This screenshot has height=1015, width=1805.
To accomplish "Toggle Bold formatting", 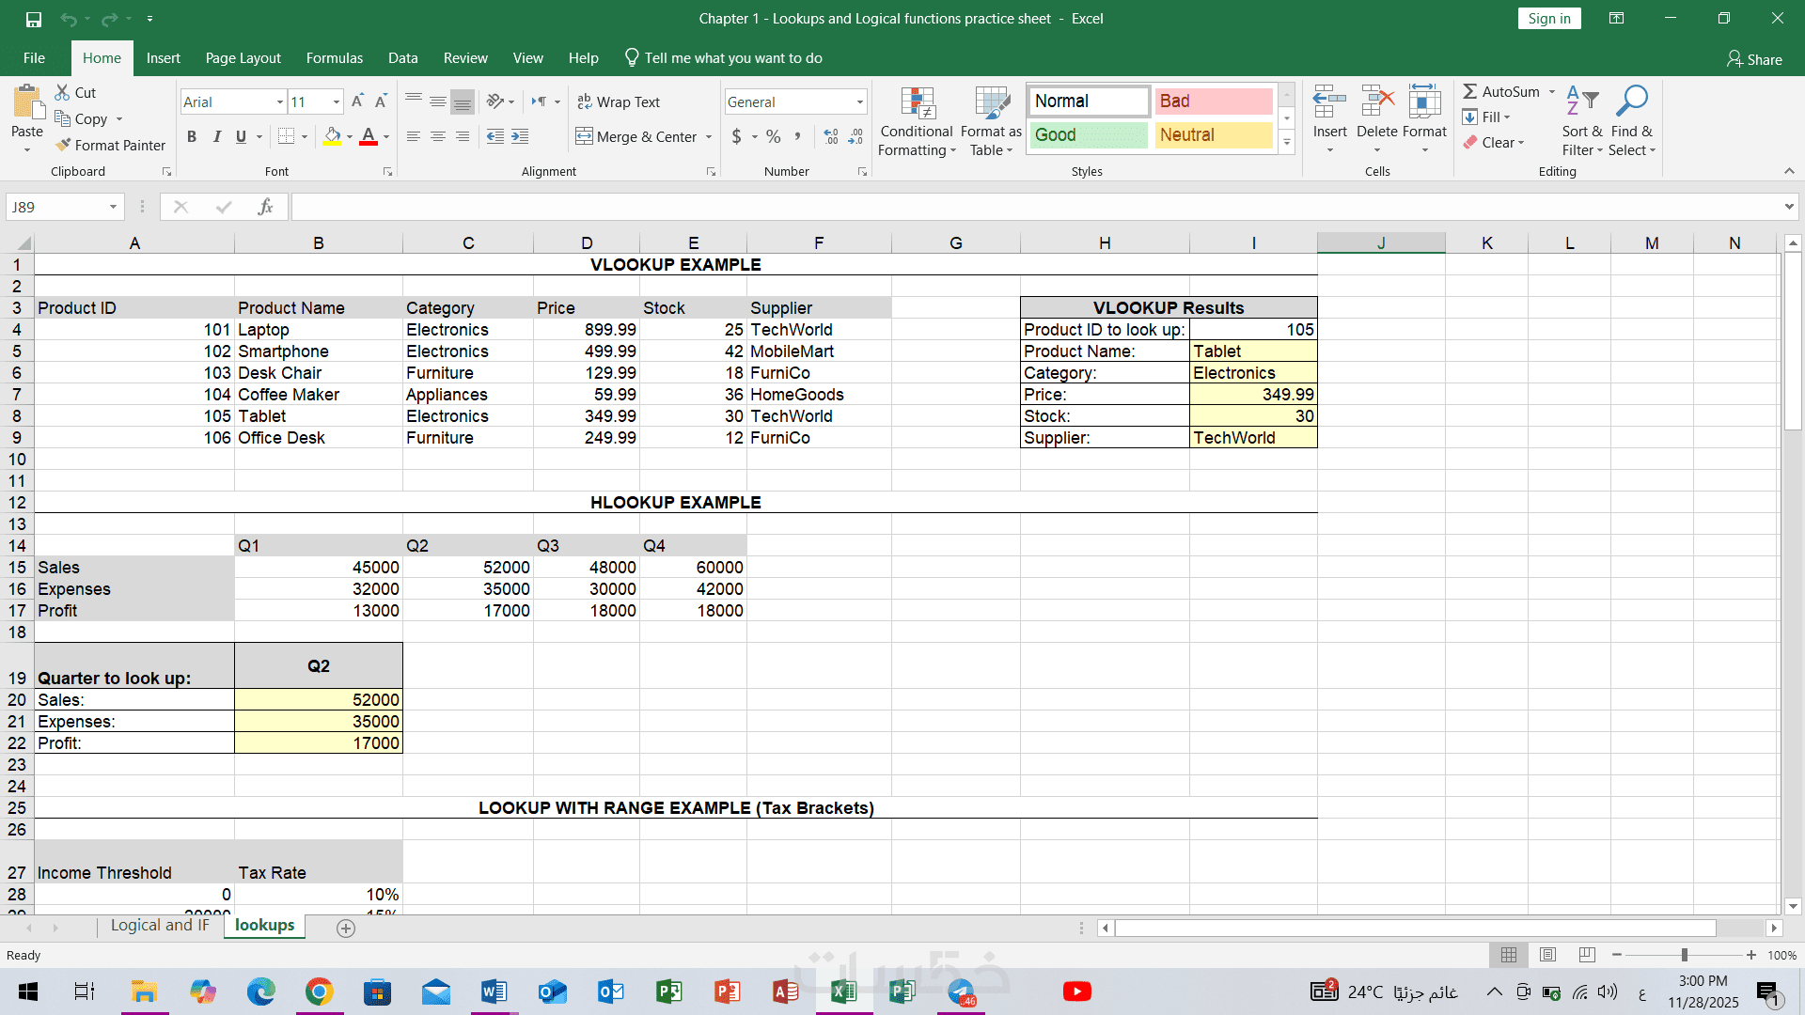I will 192,137.
